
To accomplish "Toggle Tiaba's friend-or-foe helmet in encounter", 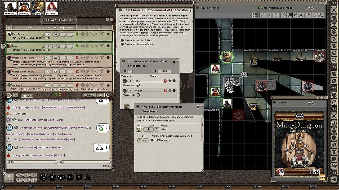I will (169, 81).
